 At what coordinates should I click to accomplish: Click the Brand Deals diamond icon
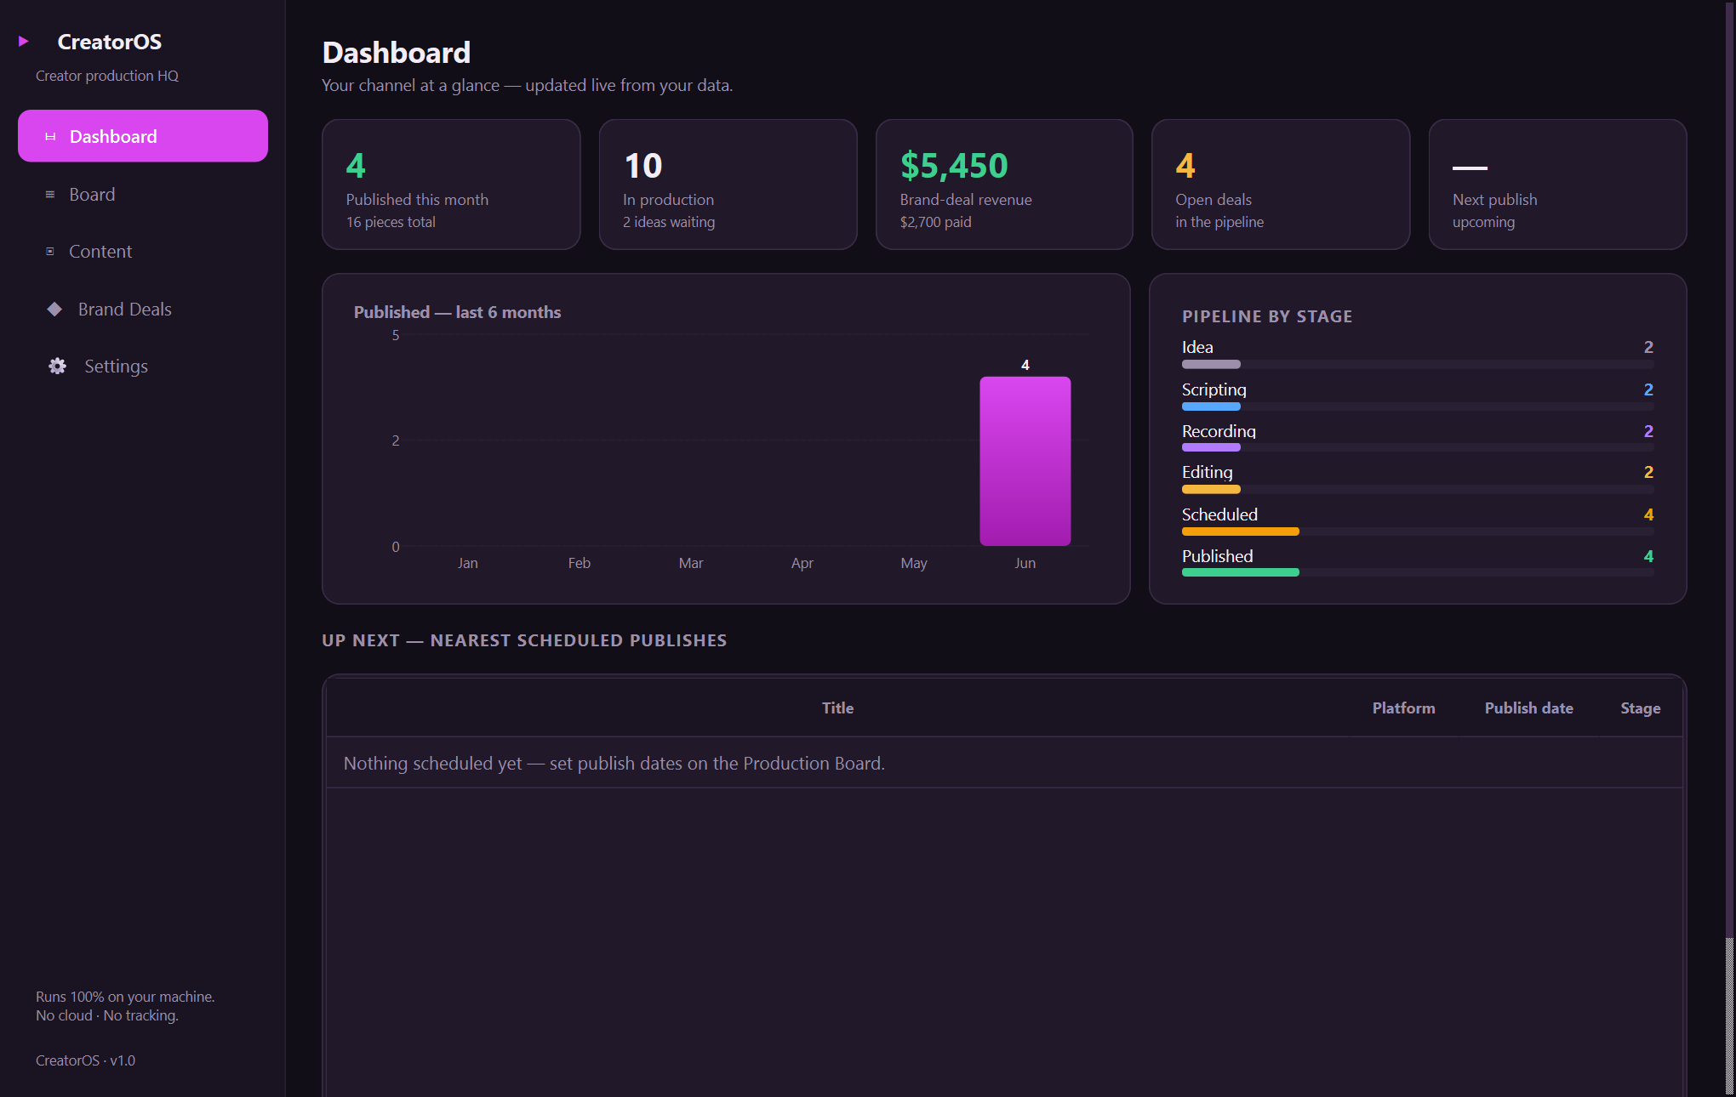point(54,310)
